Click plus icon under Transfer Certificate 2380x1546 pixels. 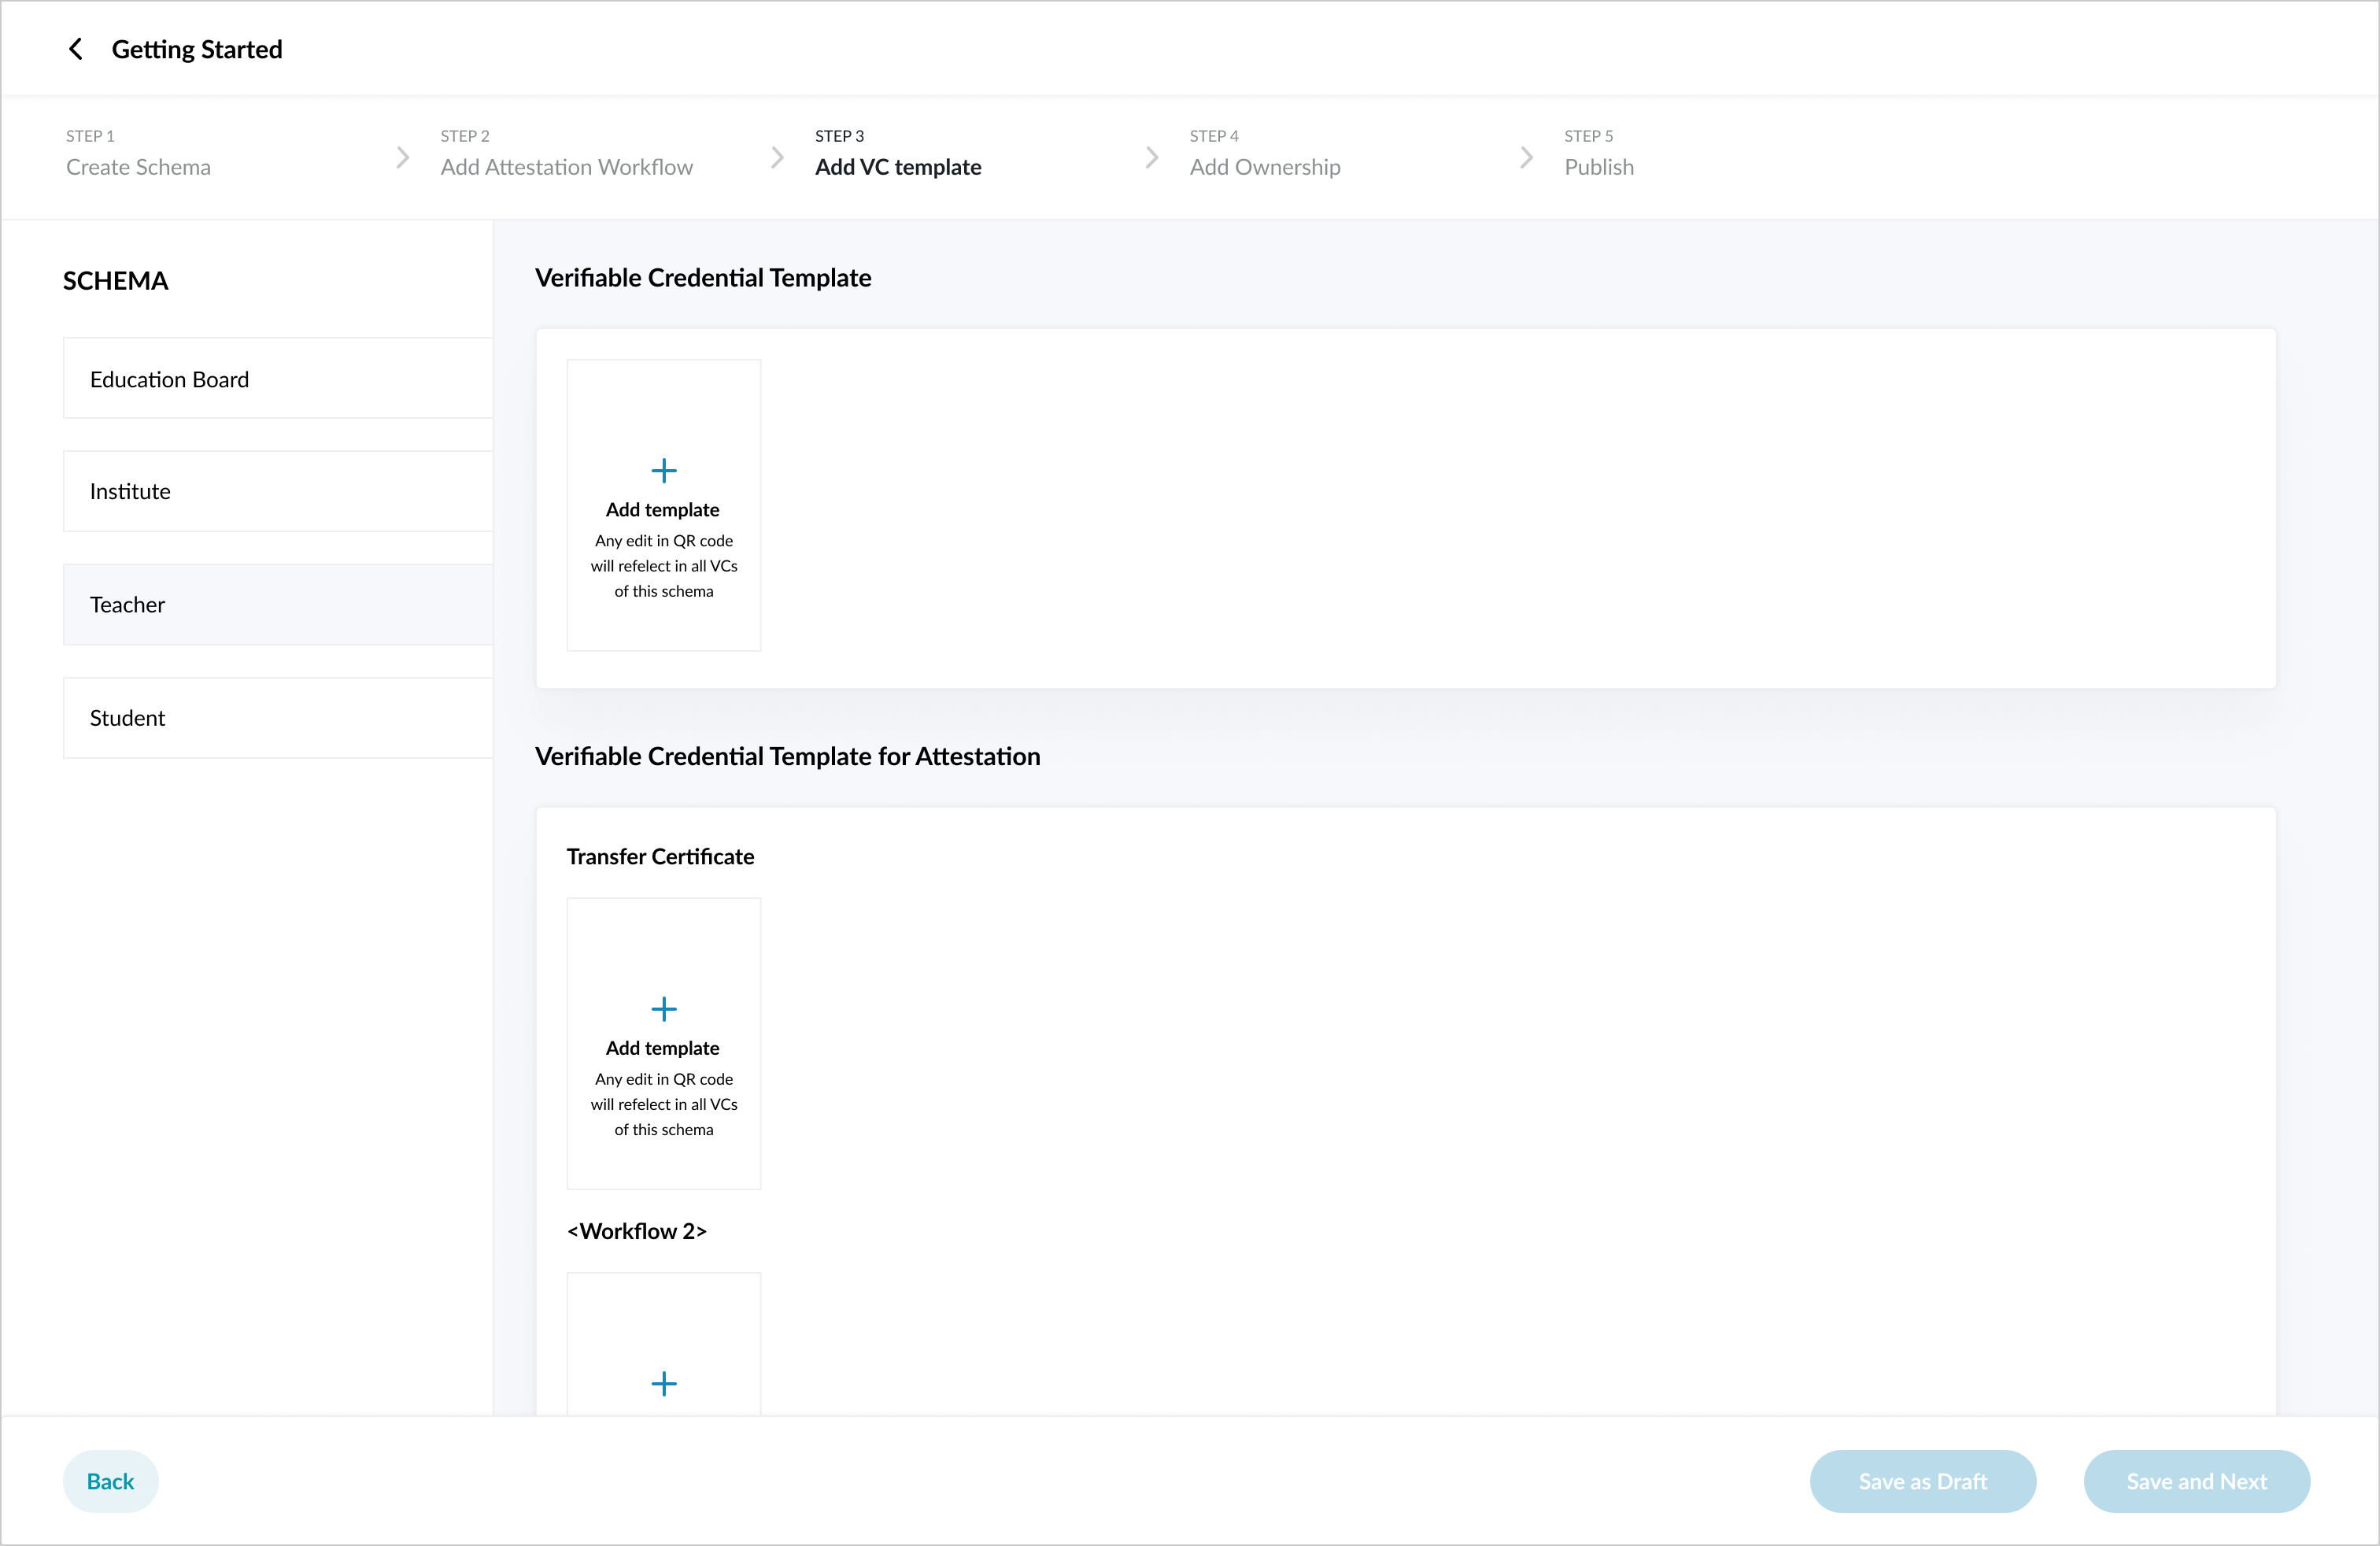click(663, 1008)
